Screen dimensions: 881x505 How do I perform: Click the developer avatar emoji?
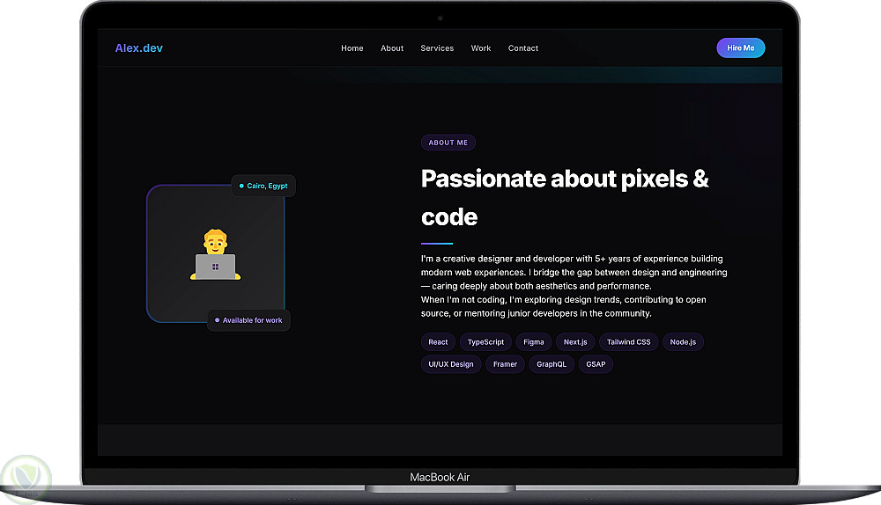tap(215, 254)
